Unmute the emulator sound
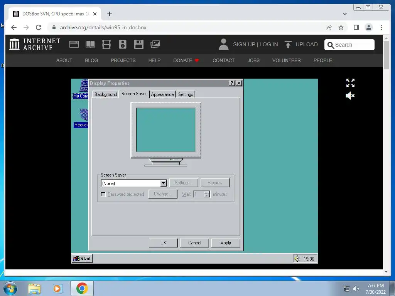Screen dimensions: 395x296 point(350,96)
